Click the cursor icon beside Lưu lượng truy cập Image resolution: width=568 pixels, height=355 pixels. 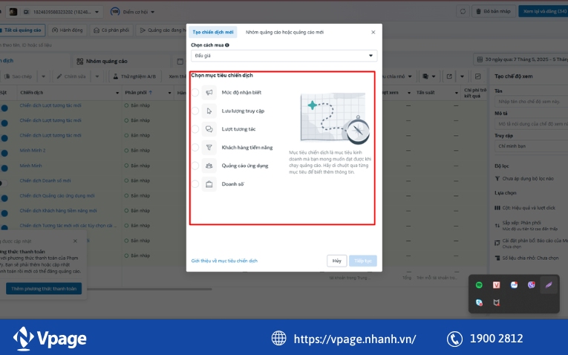(209, 111)
